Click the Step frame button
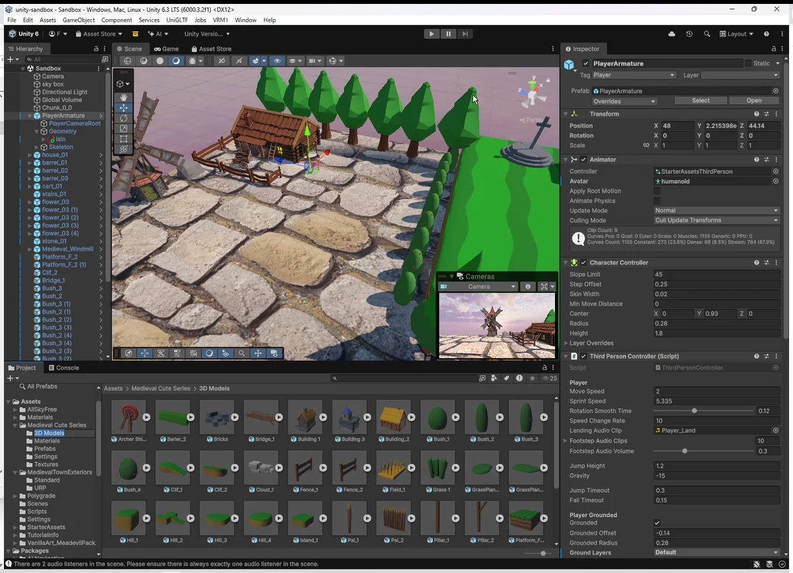Image resolution: width=793 pixels, height=573 pixels. tap(465, 34)
